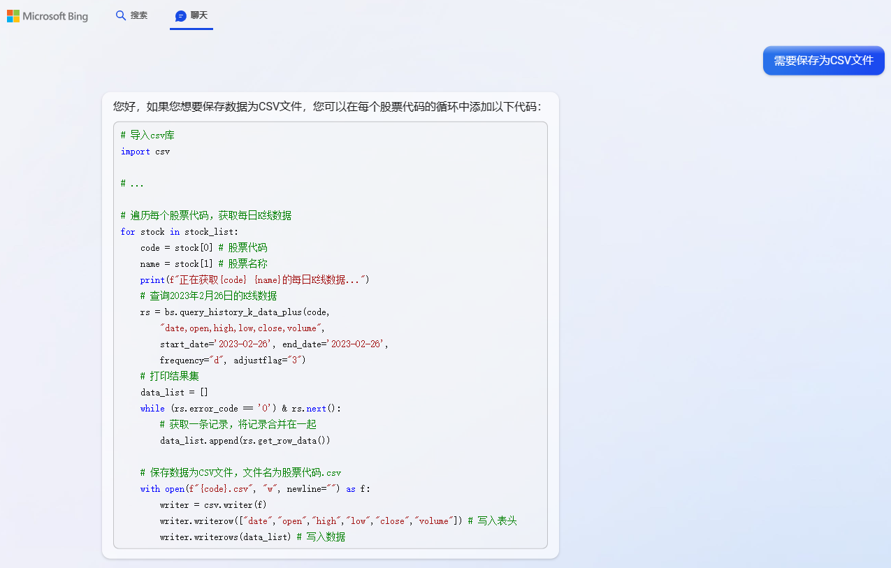Click the Bing logo to go home

pos(48,15)
